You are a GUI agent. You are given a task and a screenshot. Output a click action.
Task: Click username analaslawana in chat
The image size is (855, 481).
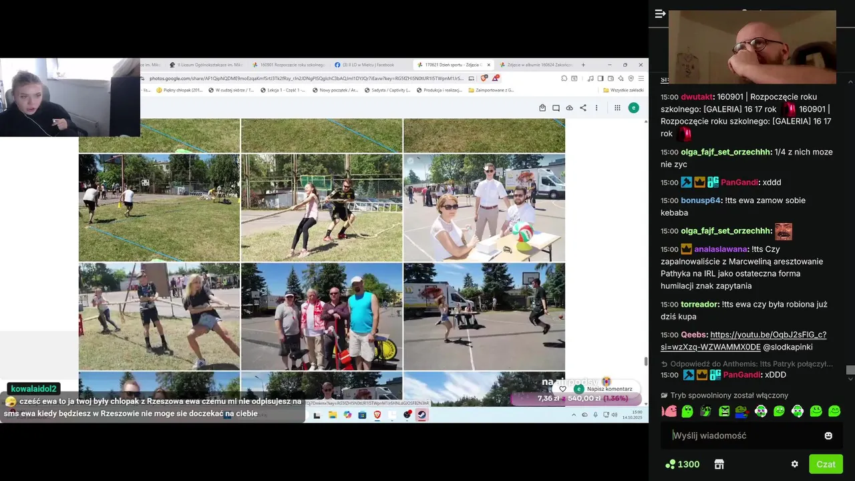click(721, 249)
